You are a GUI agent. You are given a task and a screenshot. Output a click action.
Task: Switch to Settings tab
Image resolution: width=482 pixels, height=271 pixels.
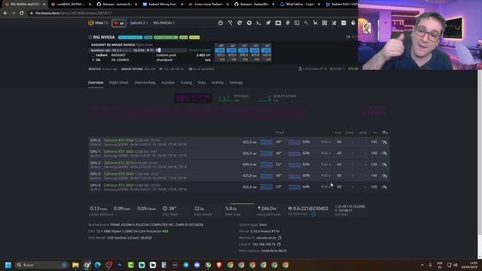[x=236, y=83]
